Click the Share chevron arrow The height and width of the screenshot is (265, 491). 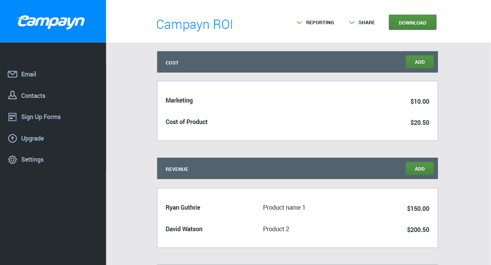352,23
